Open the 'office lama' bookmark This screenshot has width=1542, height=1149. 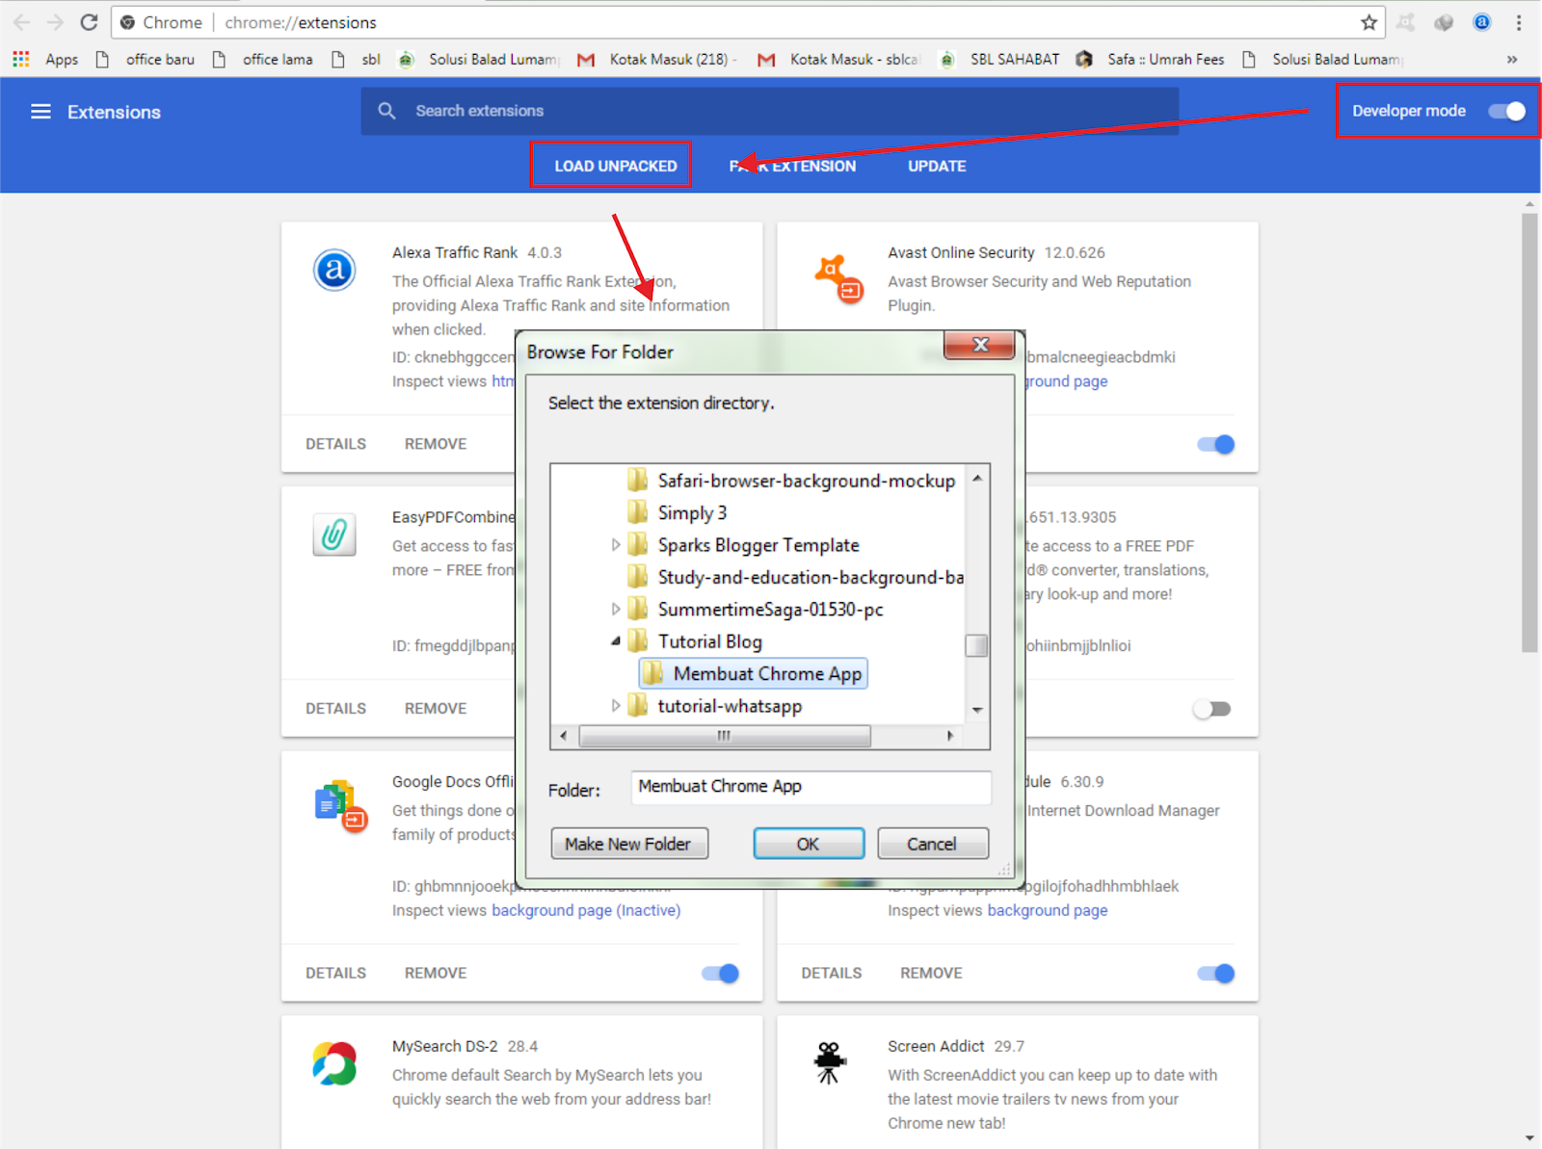263,60
